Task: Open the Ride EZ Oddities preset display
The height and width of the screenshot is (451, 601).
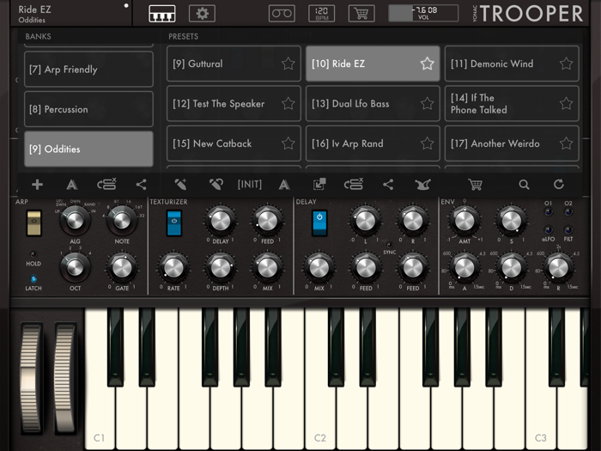Action: tap(71, 14)
